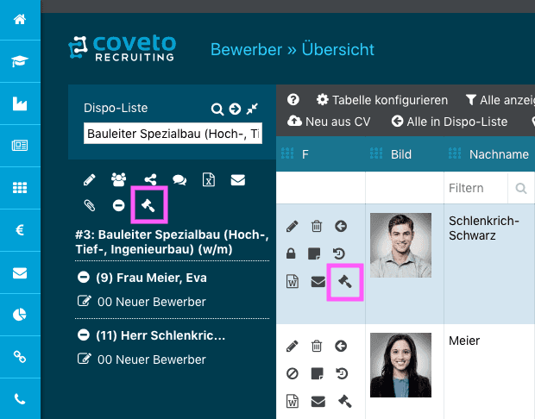This screenshot has width=535, height=419.
Task: Click the chat bubbles icon in Dispo-Liste
Action: tap(179, 179)
